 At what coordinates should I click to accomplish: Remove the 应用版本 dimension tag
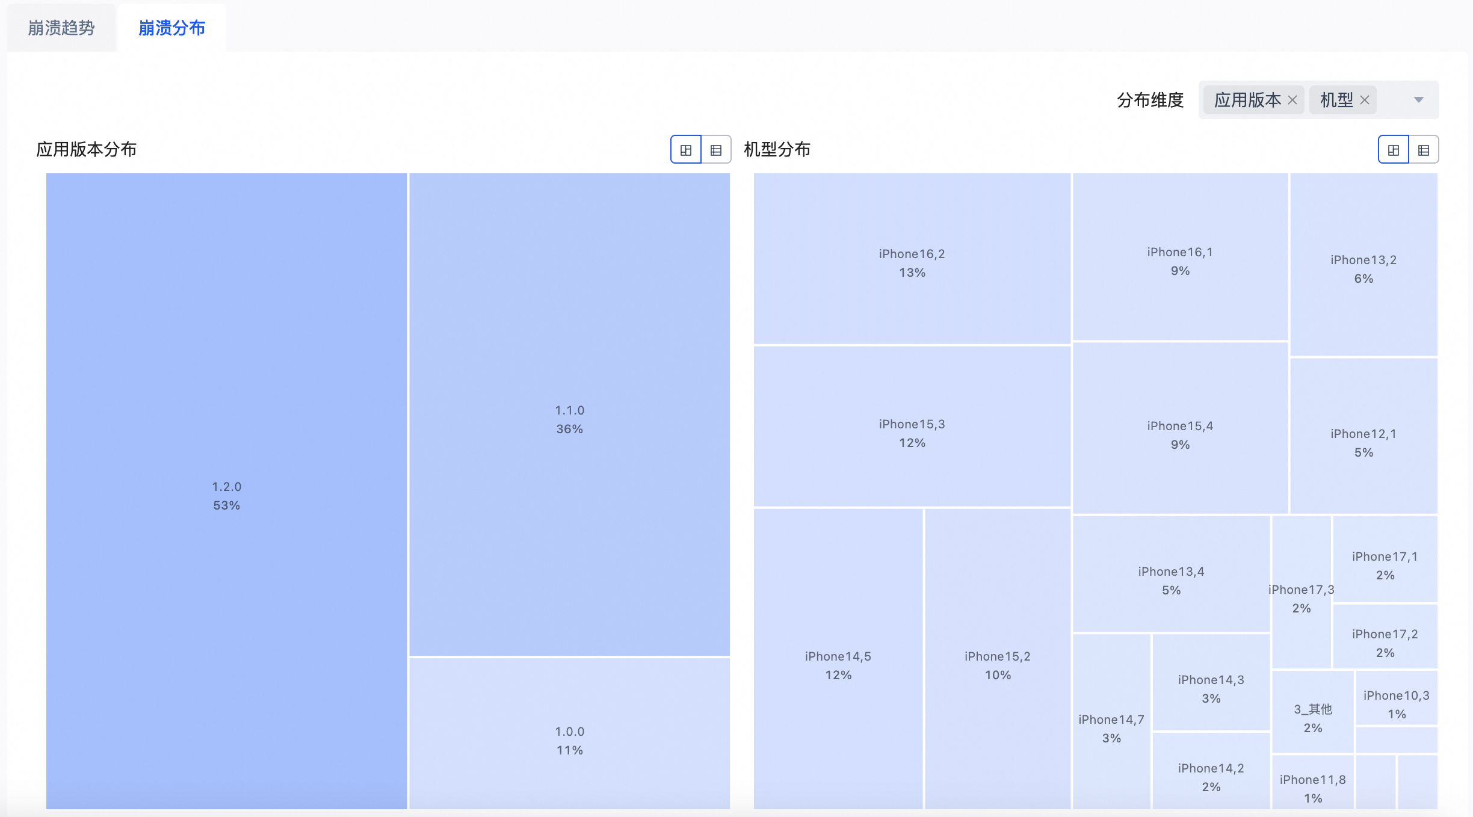click(1292, 100)
